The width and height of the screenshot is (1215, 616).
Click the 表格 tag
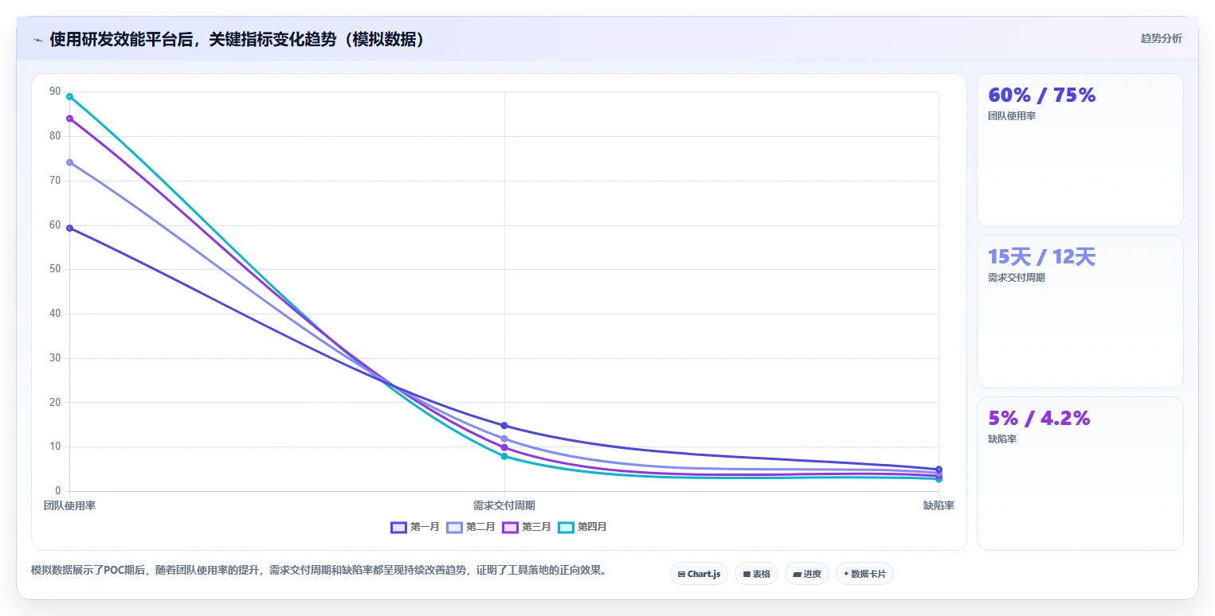tap(756, 574)
